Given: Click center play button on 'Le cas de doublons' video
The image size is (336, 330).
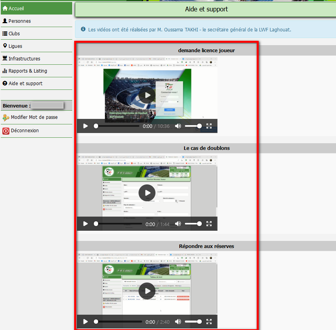Looking at the screenshot, I should click(x=147, y=193).
